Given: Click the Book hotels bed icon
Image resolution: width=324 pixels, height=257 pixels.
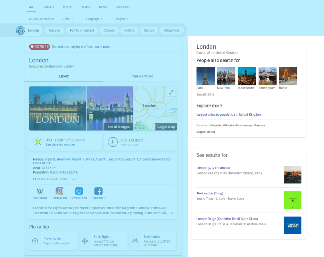Looking at the screenshot, I should coord(135,241).
